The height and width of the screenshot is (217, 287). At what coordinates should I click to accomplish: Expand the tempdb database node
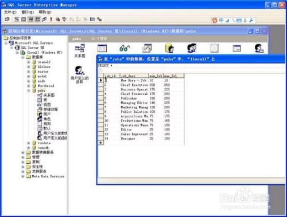(29, 148)
